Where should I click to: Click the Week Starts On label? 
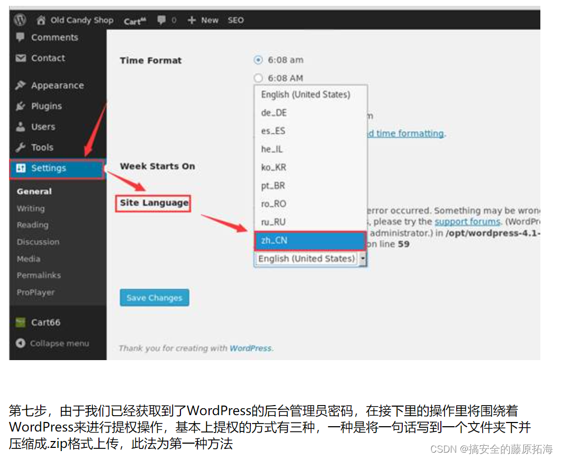(x=157, y=166)
